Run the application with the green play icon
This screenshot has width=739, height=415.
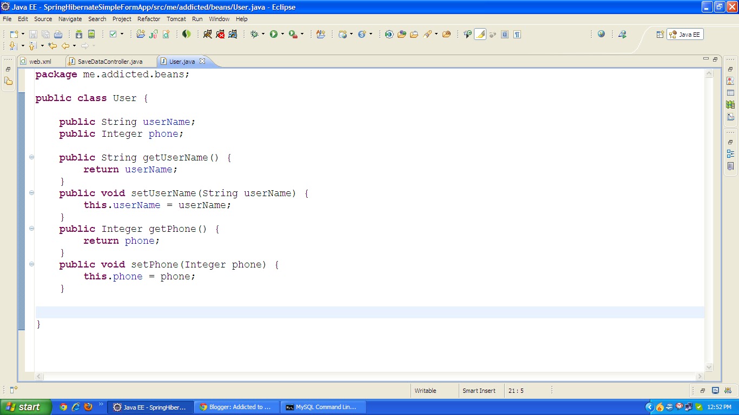point(274,34)
